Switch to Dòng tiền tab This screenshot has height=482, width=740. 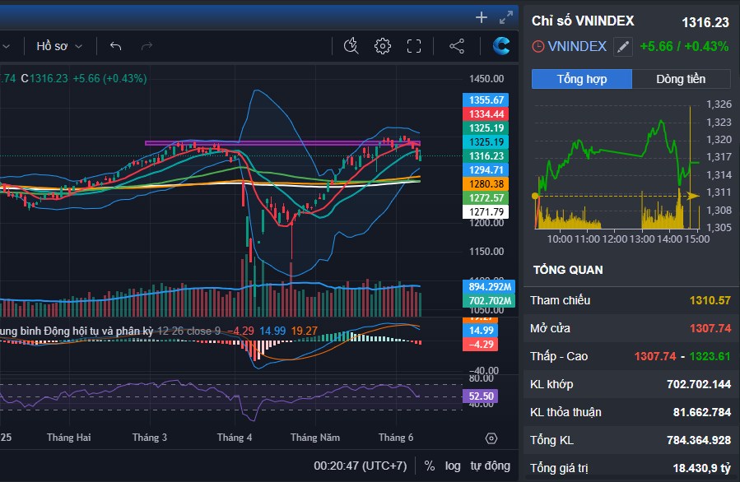681,79
